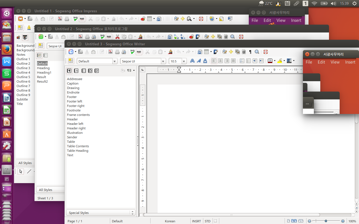The image size is (359, 224).
Task: Click Zoom In plus button in status bar
Action: point(343,221)
